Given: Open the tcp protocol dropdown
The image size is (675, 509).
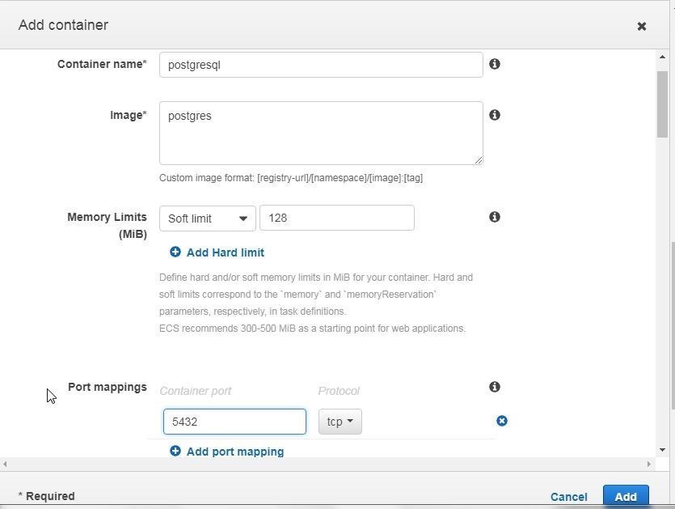Looking at the screenshot, I should tap(340, 422).
